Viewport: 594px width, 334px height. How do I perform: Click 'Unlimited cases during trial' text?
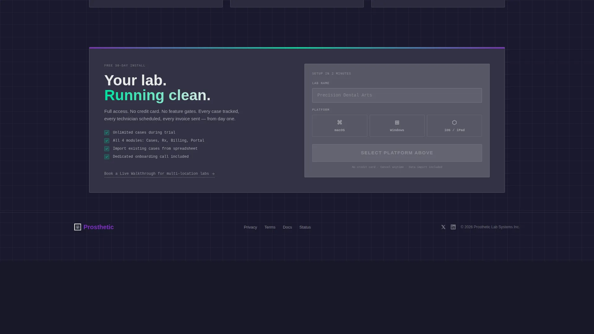(144, 133)
